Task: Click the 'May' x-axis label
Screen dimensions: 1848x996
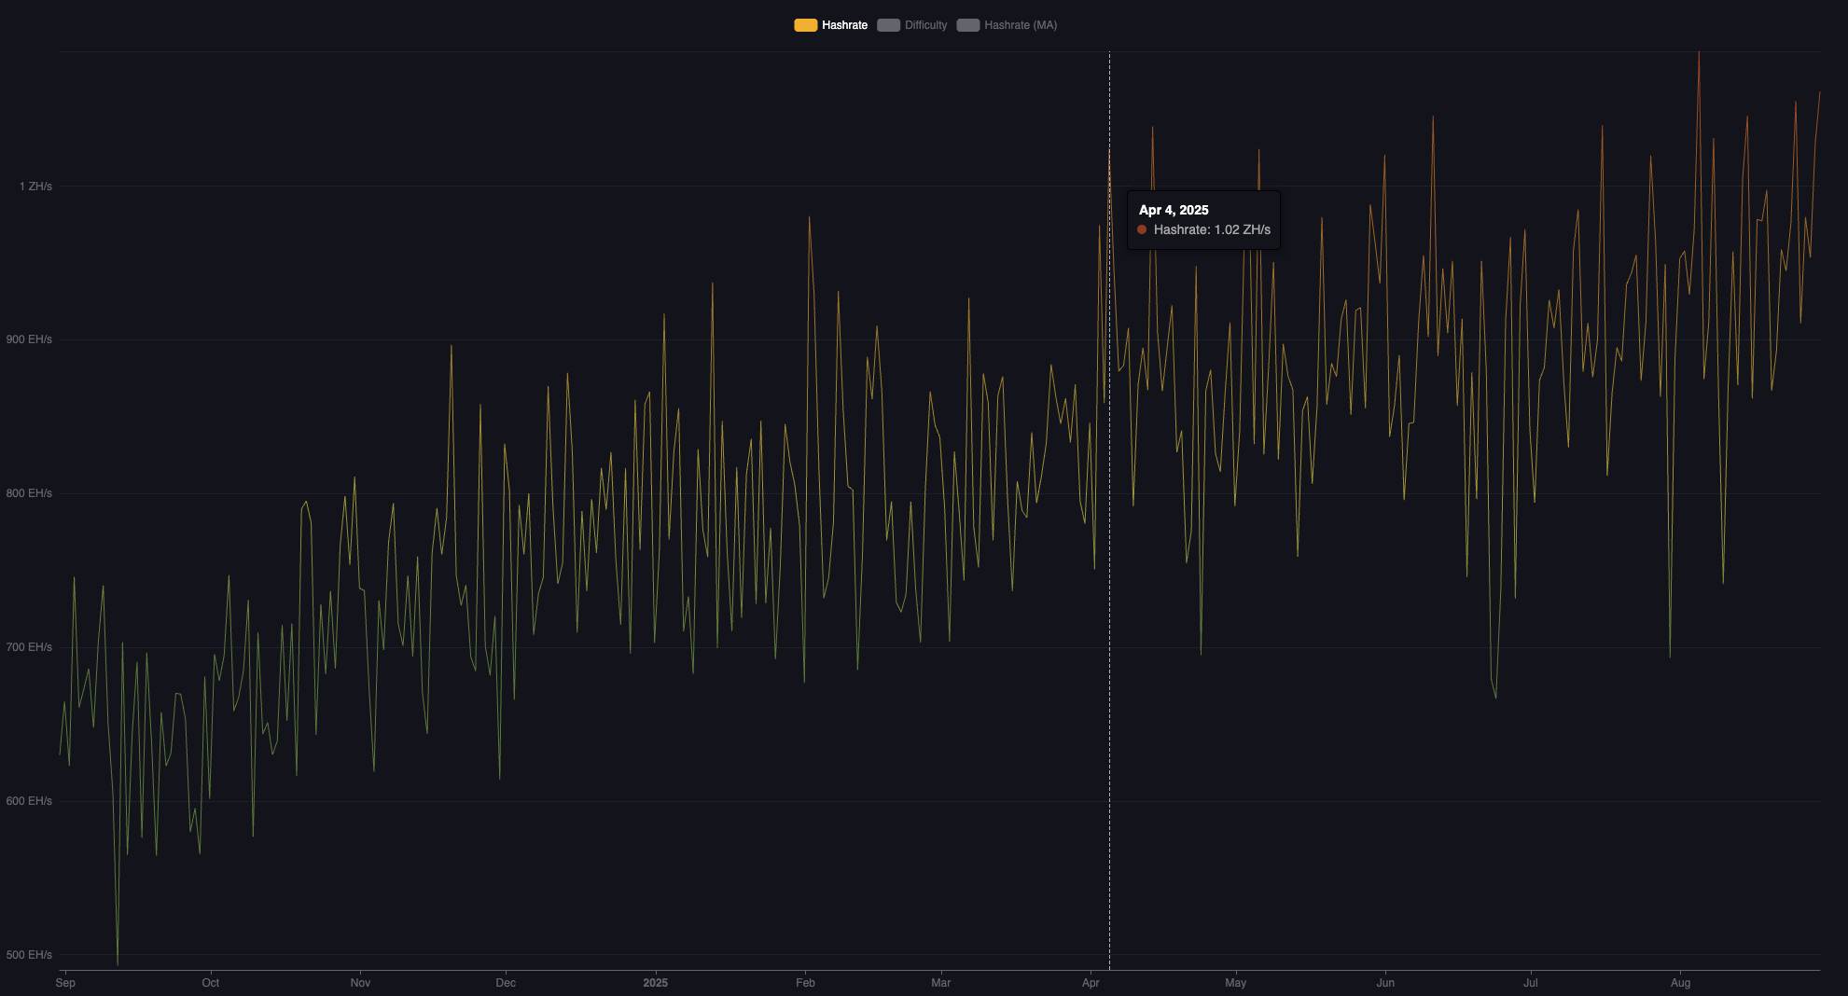Action: (x=1235, y=983)
